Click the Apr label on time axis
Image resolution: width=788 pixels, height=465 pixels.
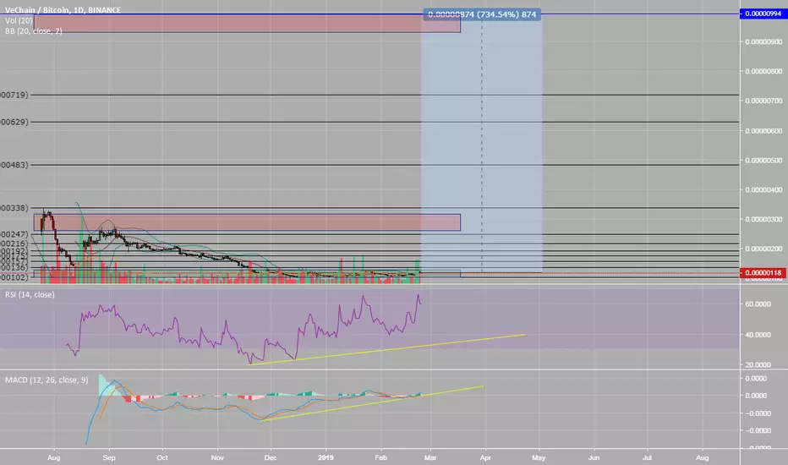tap(485, 457)
